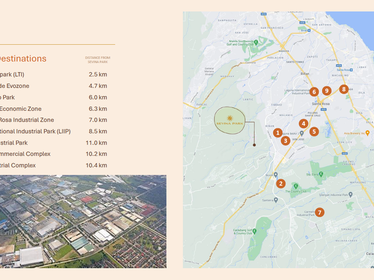Click the "TAGAPO" map label
The height and width of the screenshot is (280, 374).
tap(332, 60)
